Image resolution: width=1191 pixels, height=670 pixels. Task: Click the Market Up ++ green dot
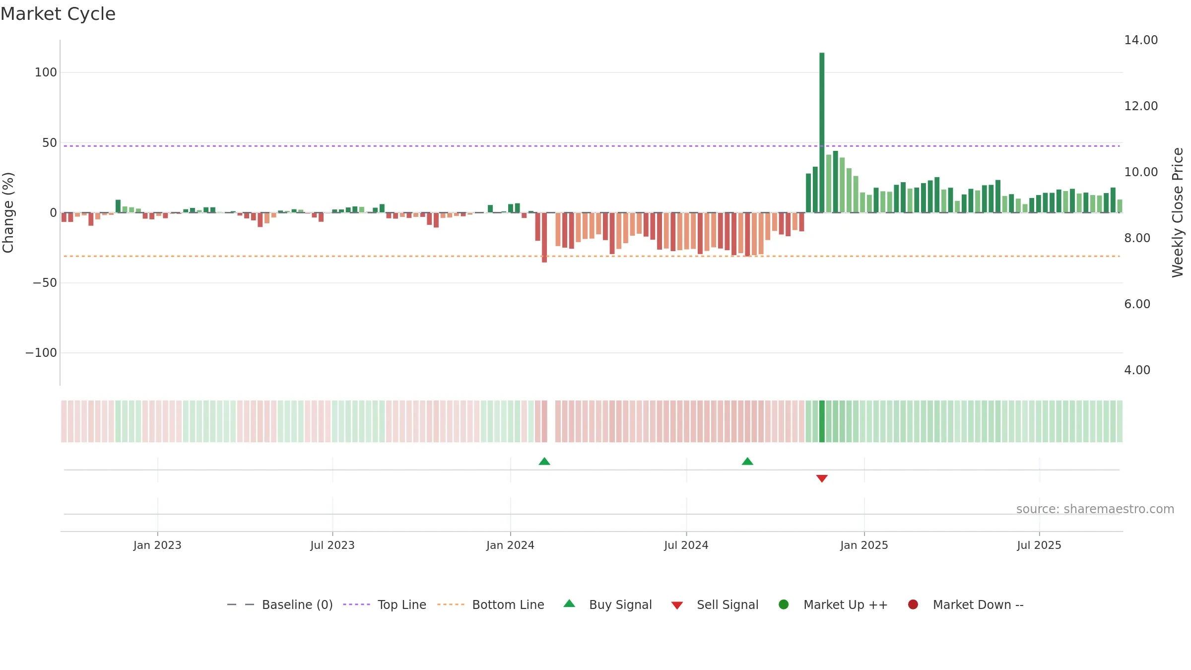tap(784, 604)
